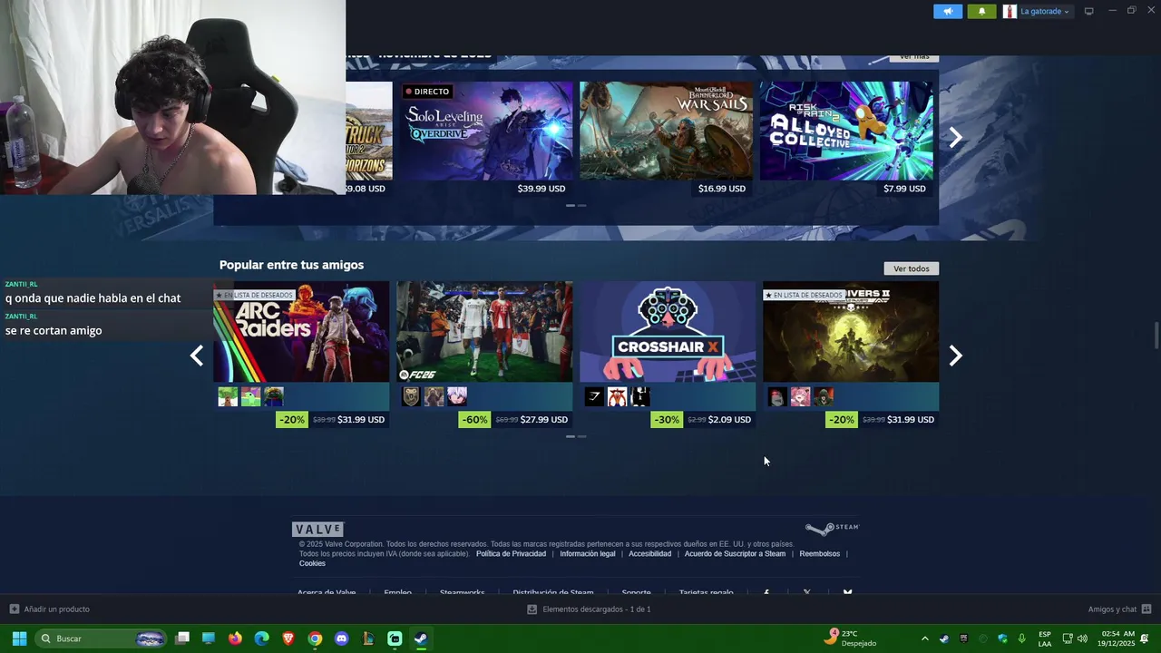Click first page dot under friends carousel
Image resolution: width=1161 pixels, height=653 pixels.
coord(571,436)
